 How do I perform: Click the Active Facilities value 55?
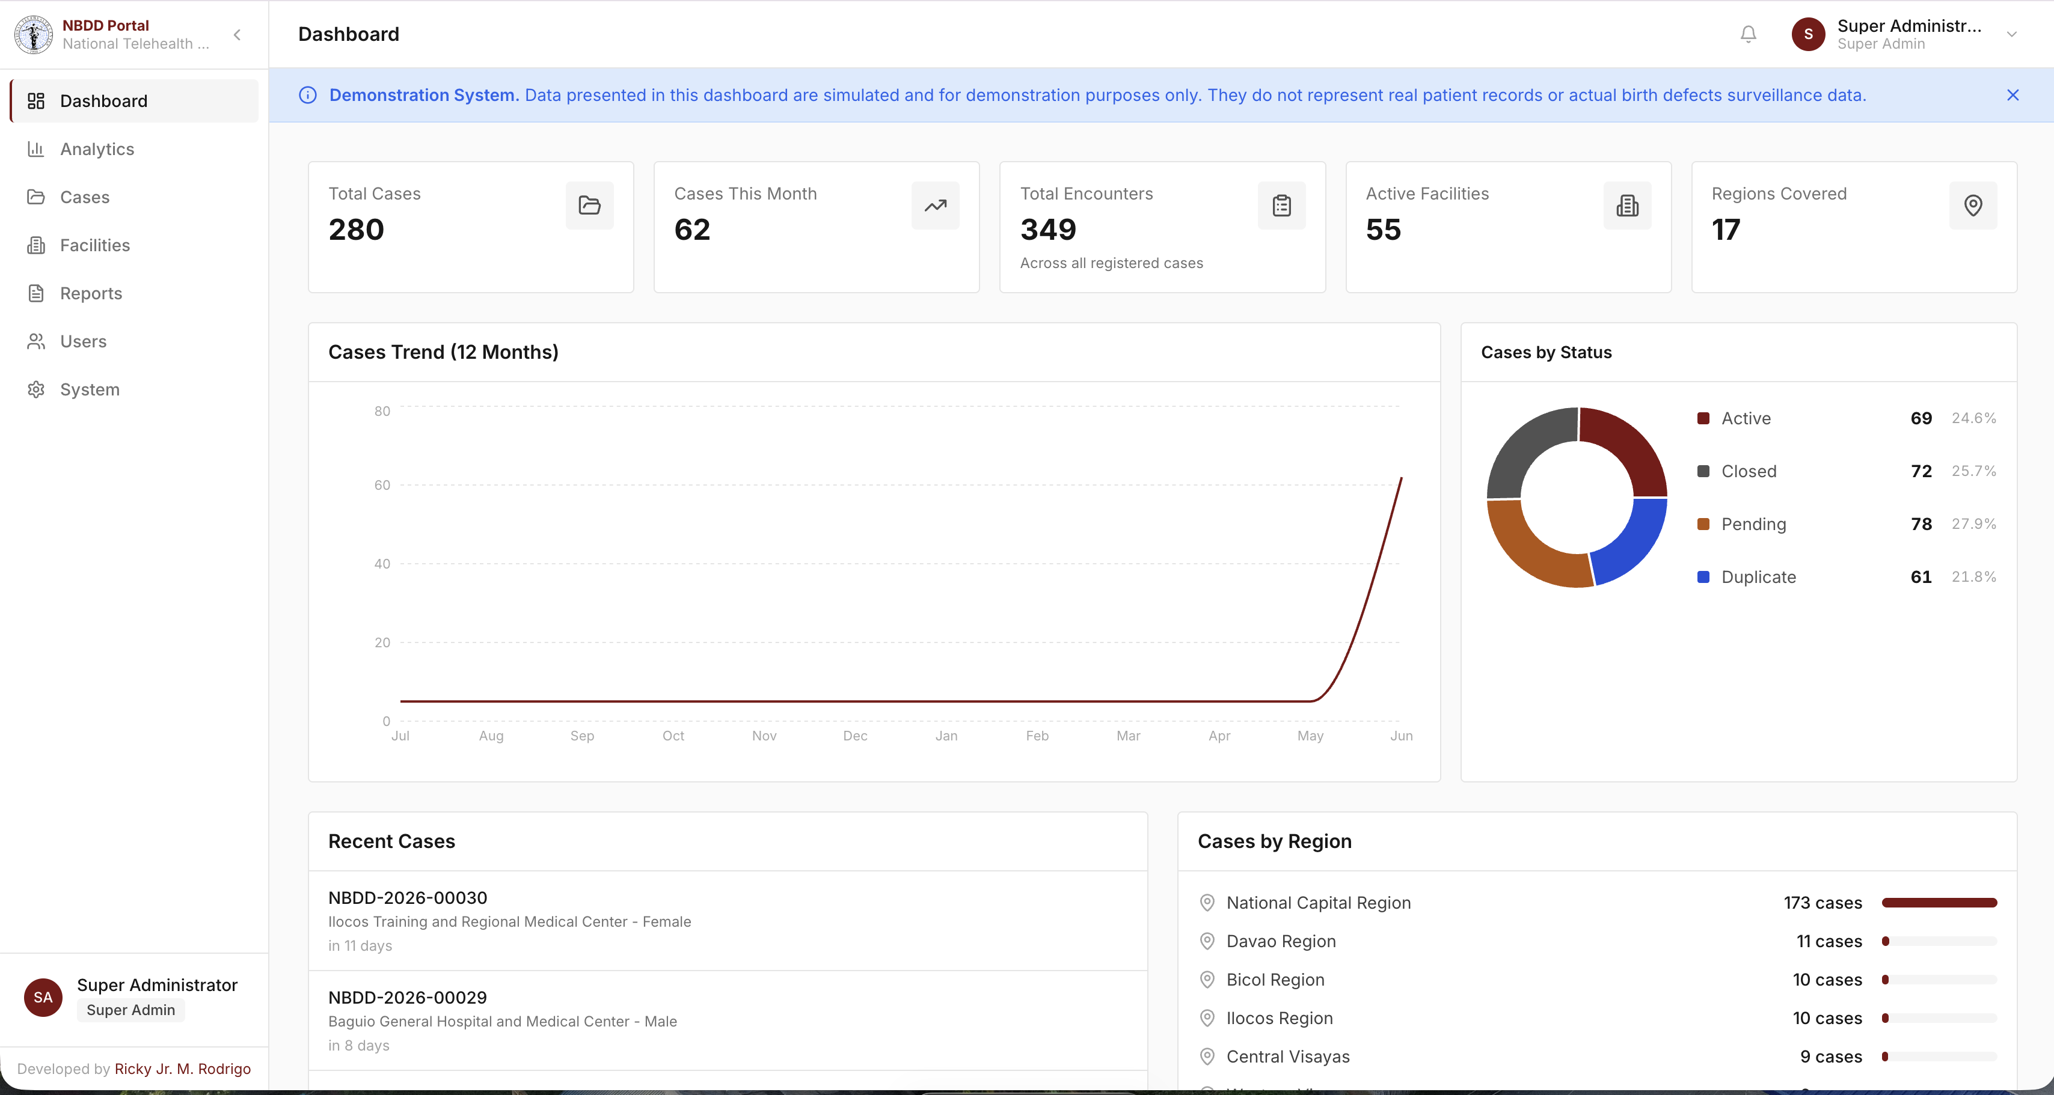(1384, 230)
